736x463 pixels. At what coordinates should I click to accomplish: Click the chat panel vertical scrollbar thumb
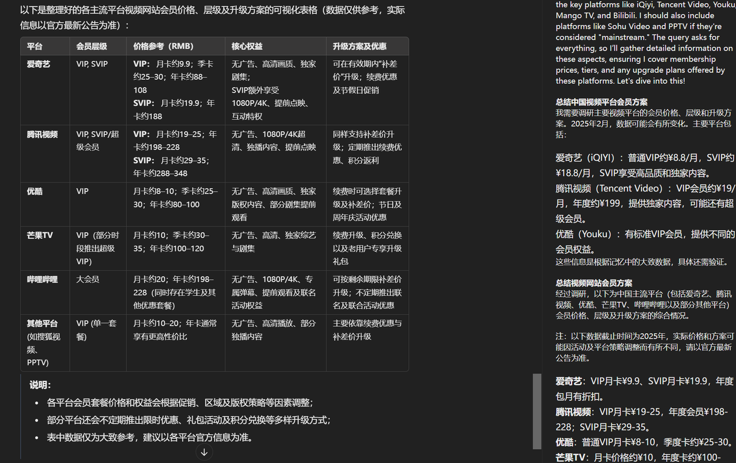(537, 411)
